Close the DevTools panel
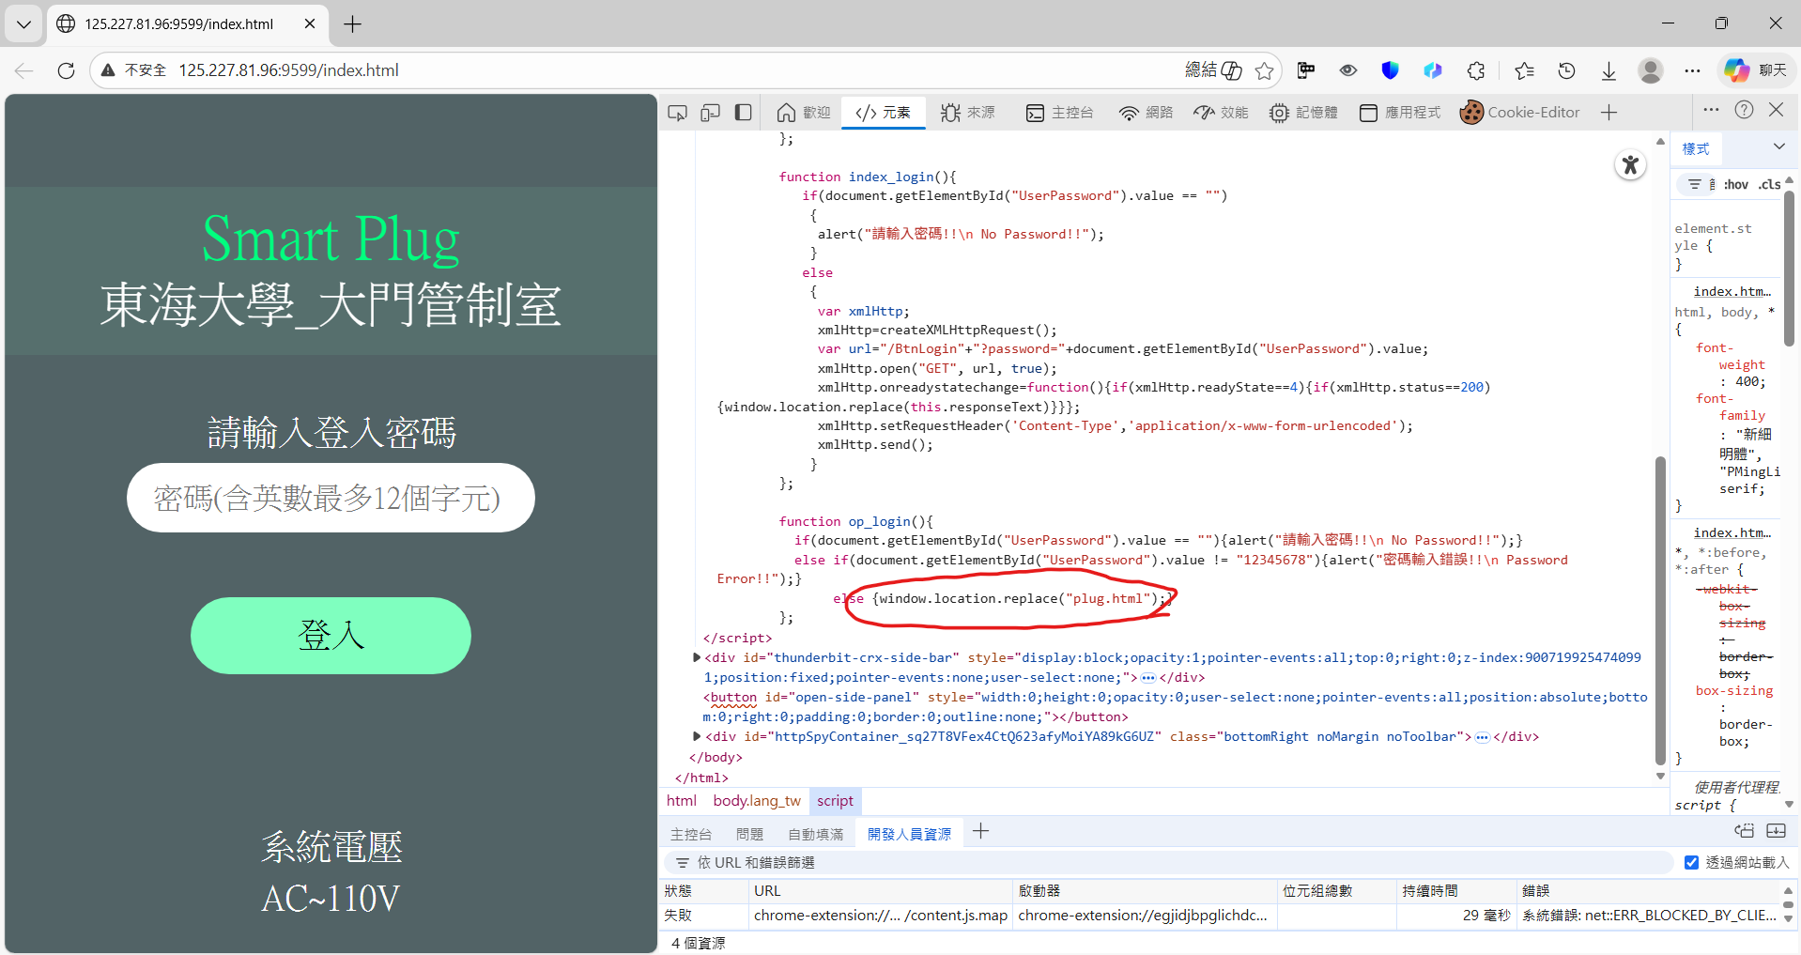Screen dimensions: 1801x955 click(1776, 110)
